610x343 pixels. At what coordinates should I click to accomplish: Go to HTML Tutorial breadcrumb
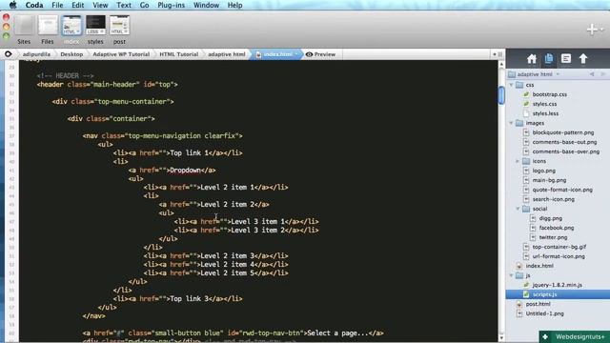click(x=178, y=54)
